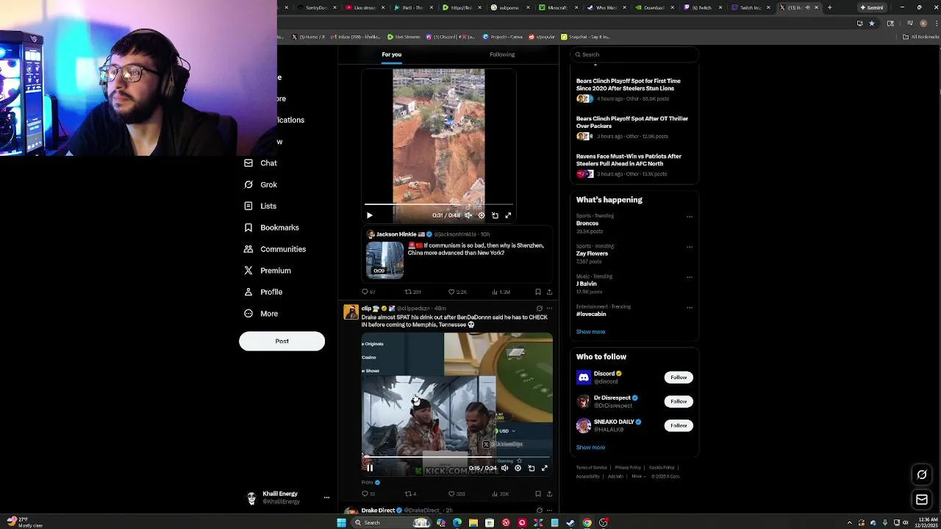Viewport: 941px width, 529px height.
Task: View analytics of 1.3M views post
Action: pos(501,292)
